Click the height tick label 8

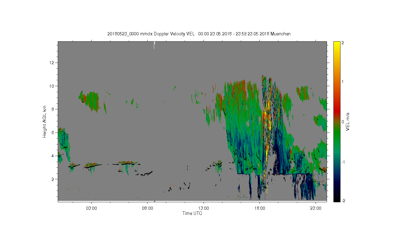click(53, 109)
